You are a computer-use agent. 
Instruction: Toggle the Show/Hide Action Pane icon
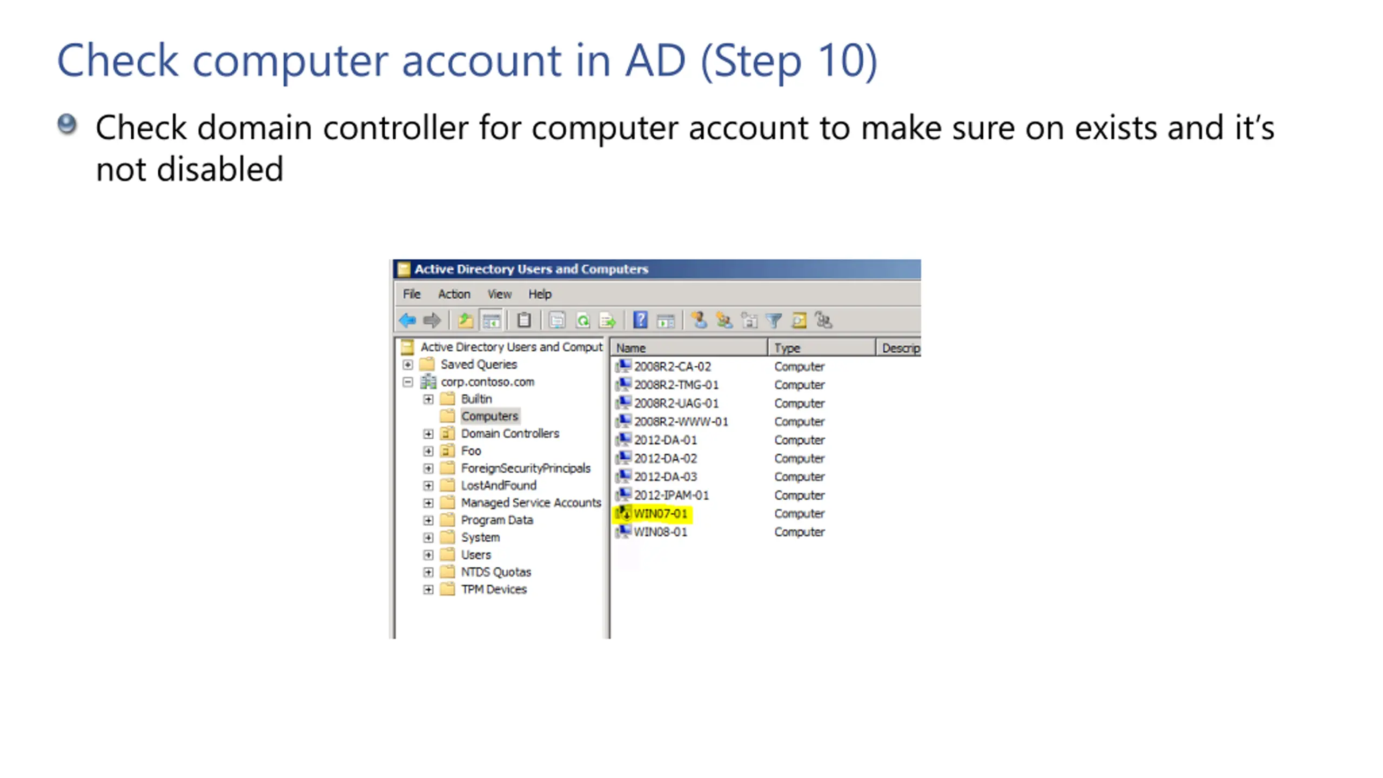pyautogui.click(x=666, y=321)
